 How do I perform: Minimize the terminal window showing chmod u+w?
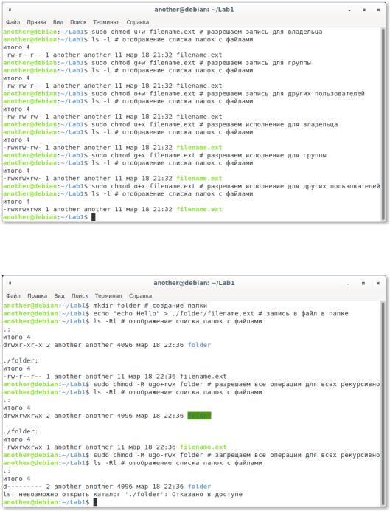point(349,10)
